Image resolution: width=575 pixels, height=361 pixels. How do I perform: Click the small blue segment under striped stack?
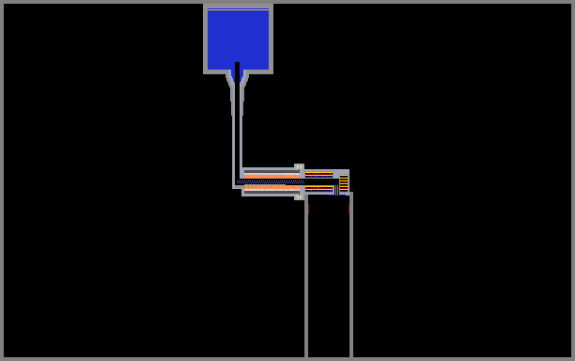[x=343, y=195]
